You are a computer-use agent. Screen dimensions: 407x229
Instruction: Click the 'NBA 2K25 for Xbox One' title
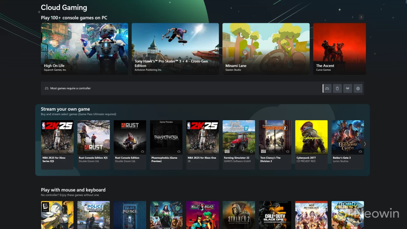pyautogui.click(x=202, y=158)
